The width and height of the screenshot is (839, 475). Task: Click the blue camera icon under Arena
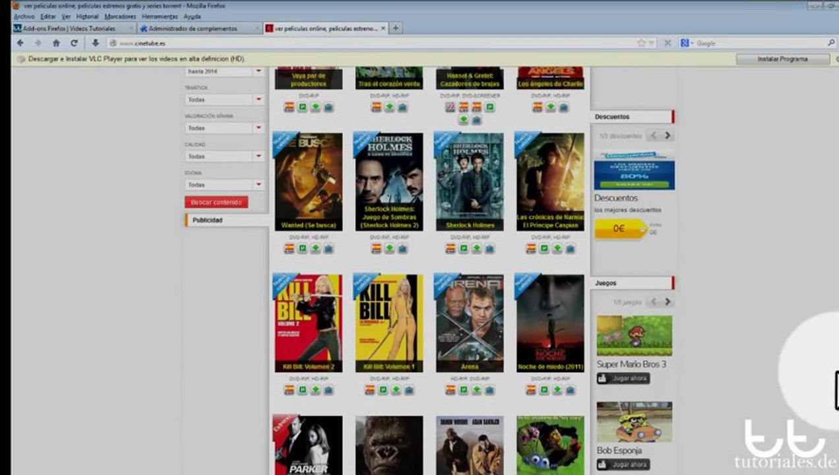coord(489,389)
